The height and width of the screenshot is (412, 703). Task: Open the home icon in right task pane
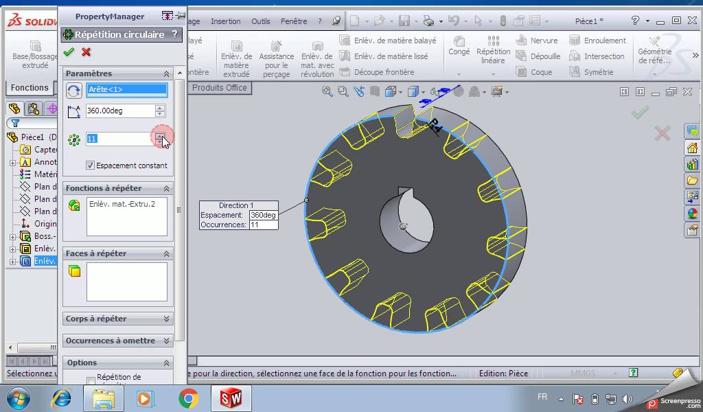click(x=692, y=148)
